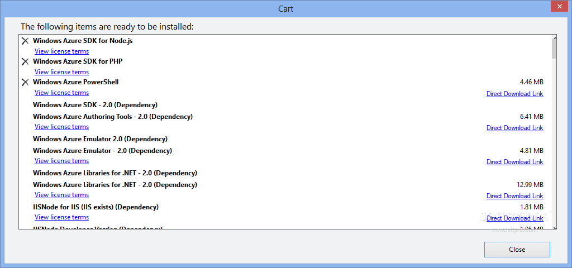Select IISNode for IIS (IIS exists) row
The height and width of the screenshot is (268, 572).
96,207
